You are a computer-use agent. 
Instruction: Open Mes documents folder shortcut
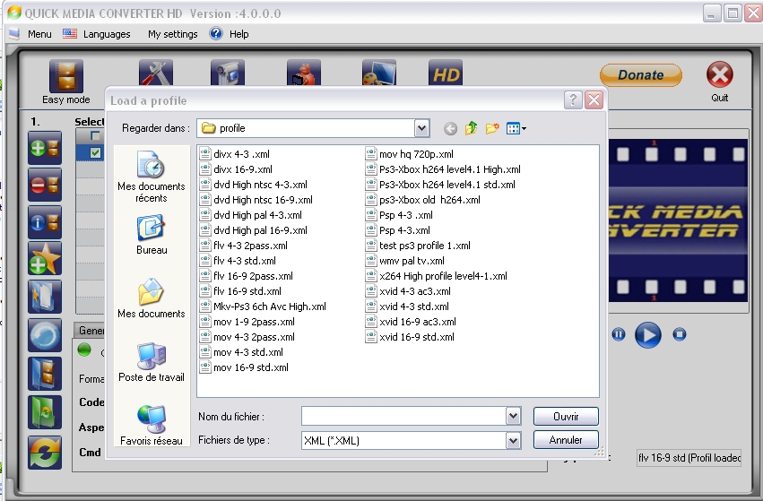coord(152,298)
